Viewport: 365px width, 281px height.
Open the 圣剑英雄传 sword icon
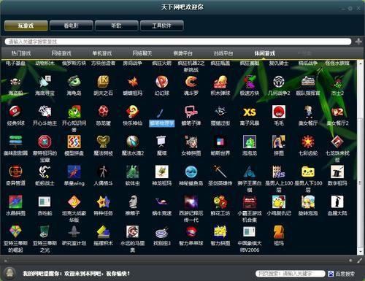coord(220,172)
